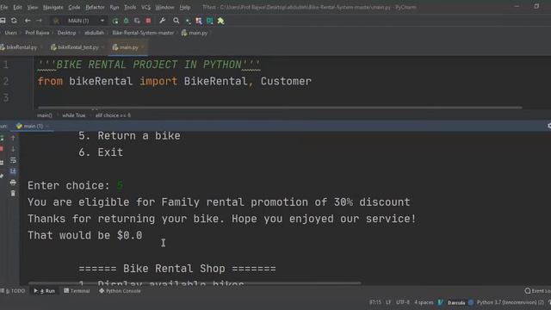The height and width of the screenshot is (310, 551).
Task: Click the Desktop breadcrumb
Action: (x=66, y=33)
